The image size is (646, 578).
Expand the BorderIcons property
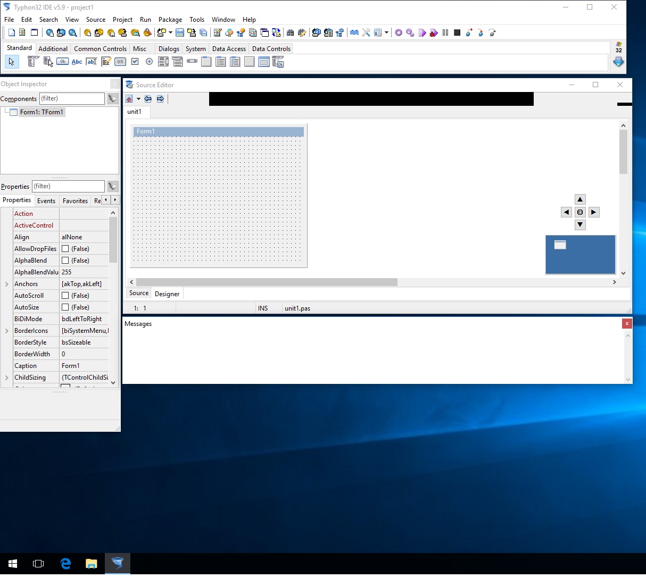[x=7, y=331]
